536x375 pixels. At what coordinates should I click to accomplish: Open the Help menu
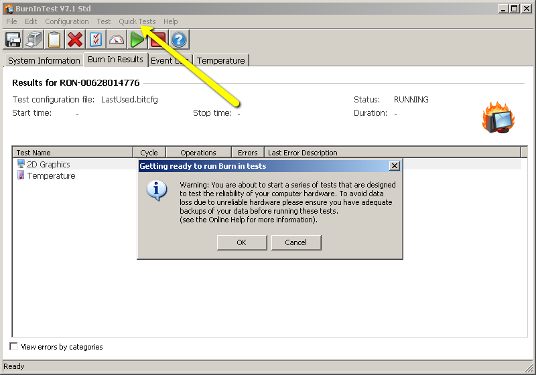pos(171,21)
